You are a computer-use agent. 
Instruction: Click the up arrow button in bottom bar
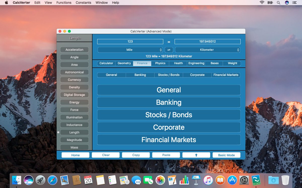196,155
